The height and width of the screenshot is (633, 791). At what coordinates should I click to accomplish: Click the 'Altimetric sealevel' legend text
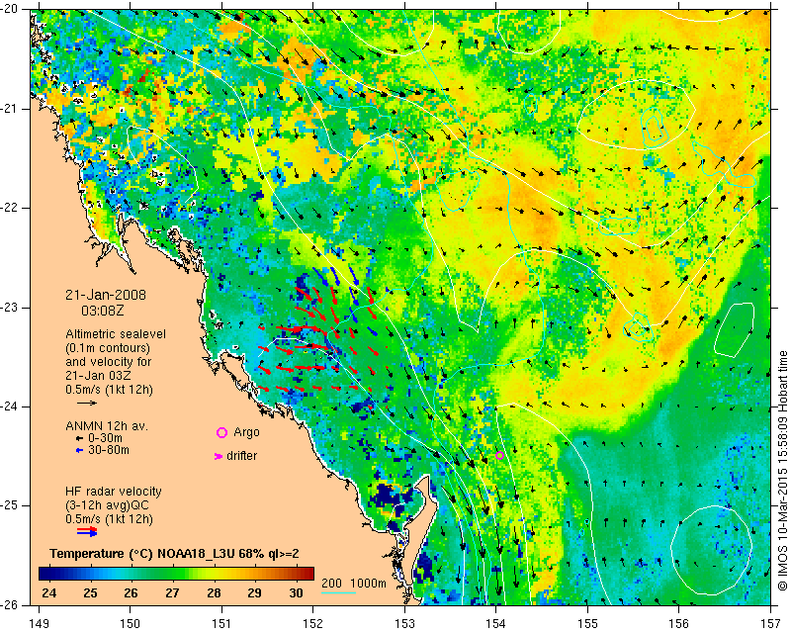point(116,334)
